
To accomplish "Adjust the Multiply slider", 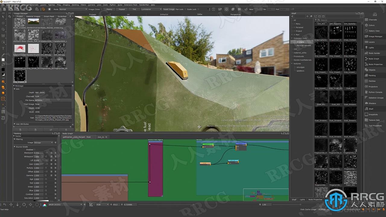I will (47, 168).
